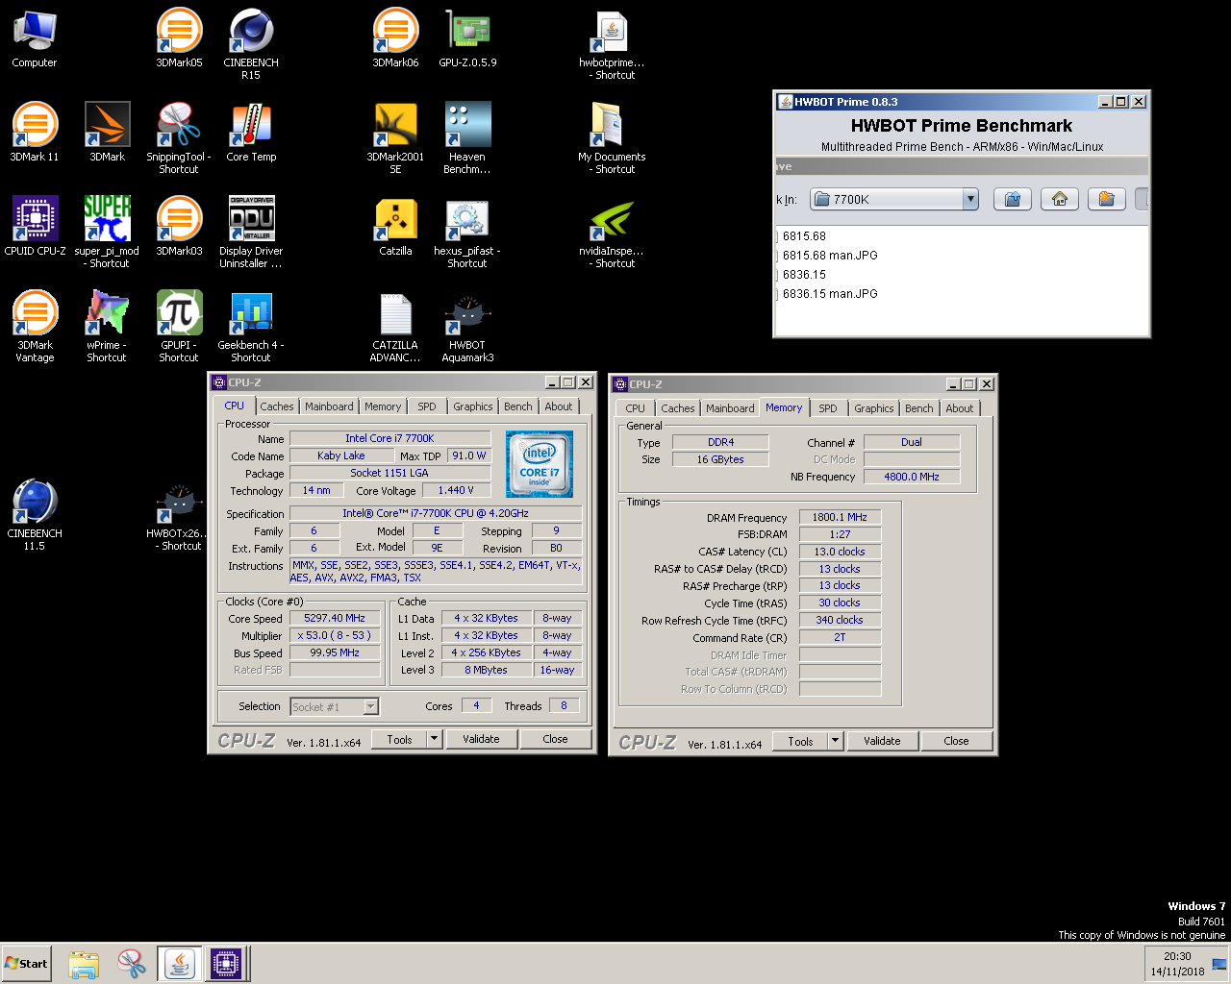Open Tools dropdown arrow in CPU tab window
The image size is (1231, 984).
pos(435,739)
